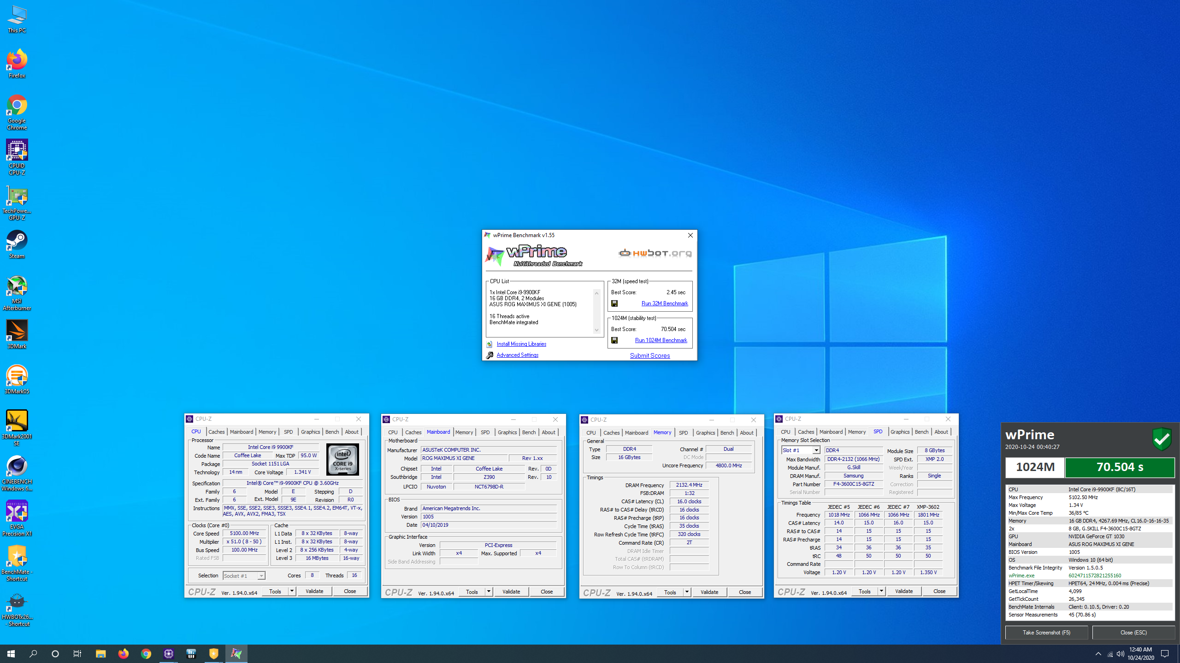1180x663 pixels.
Task: Click the hwbot.org logo in wPrime
Action: (655, 253)
